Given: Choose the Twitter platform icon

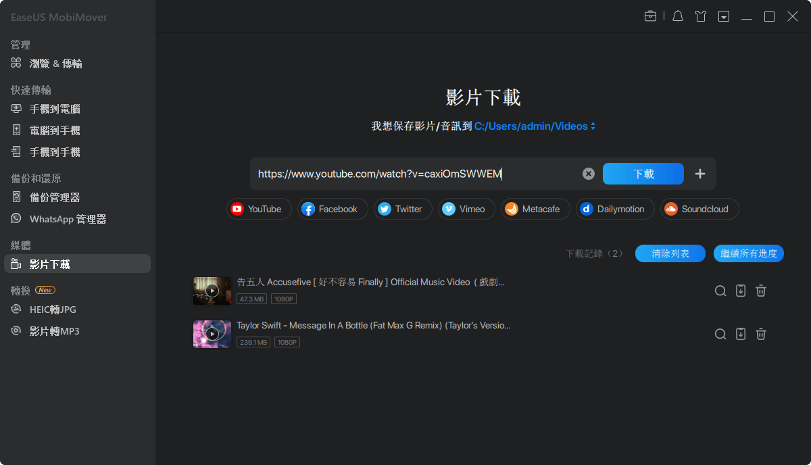Looking at the screenshot, I should [403, 209].
